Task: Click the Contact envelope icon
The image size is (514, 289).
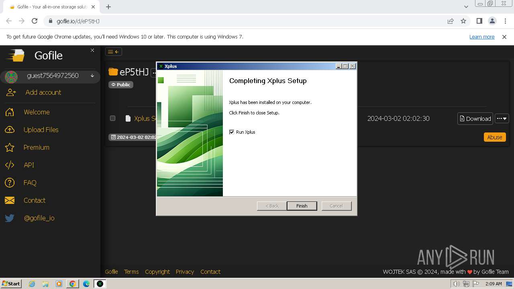Action: click(10, 200)
